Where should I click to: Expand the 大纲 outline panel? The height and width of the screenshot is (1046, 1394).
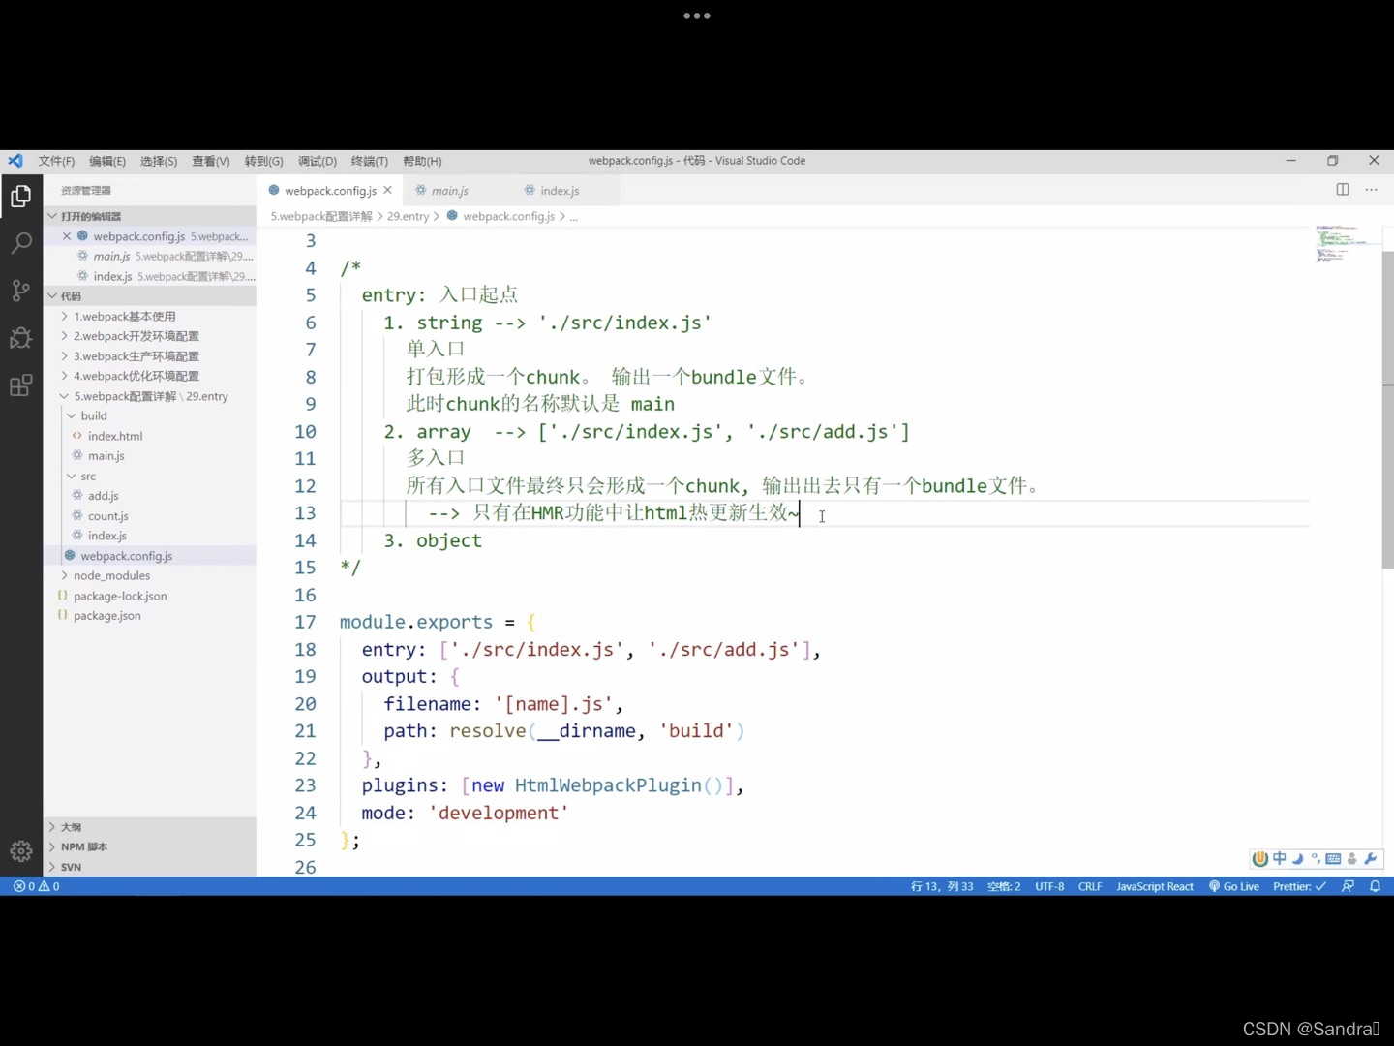(150, 827)
